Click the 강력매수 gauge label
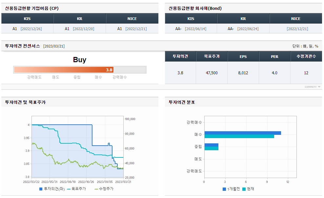The width and height of the screenshot is (324, 198). click(x=120, y=77)
